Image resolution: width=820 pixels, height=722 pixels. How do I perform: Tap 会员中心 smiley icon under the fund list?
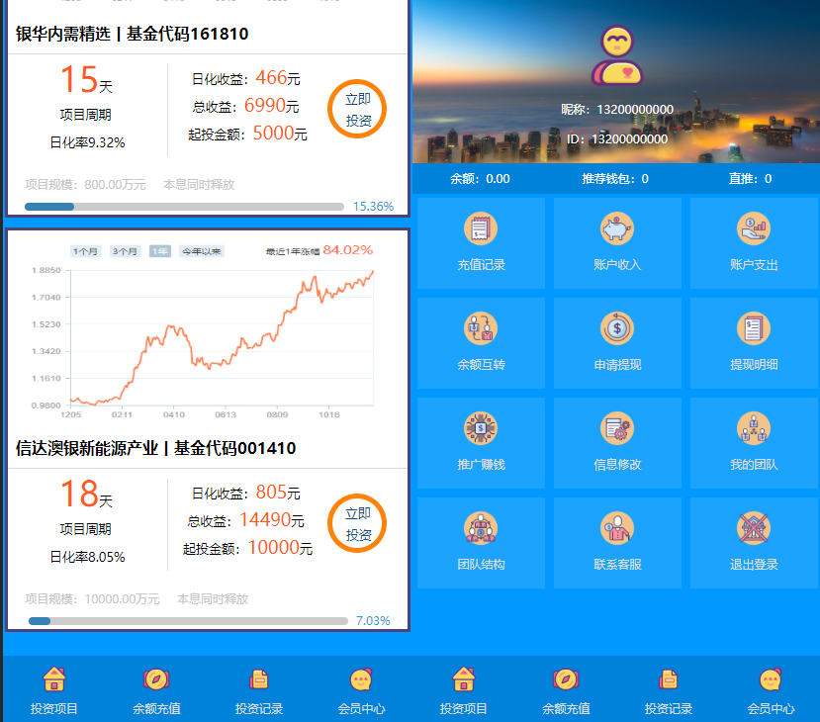(x=361, y=679)
